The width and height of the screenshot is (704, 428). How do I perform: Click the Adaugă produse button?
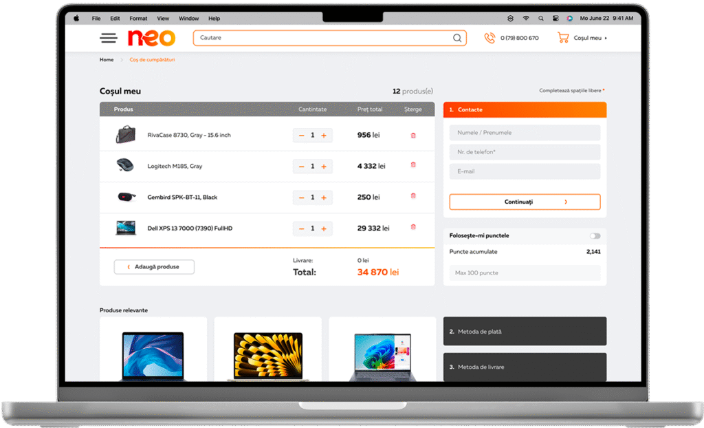[154, 267]
